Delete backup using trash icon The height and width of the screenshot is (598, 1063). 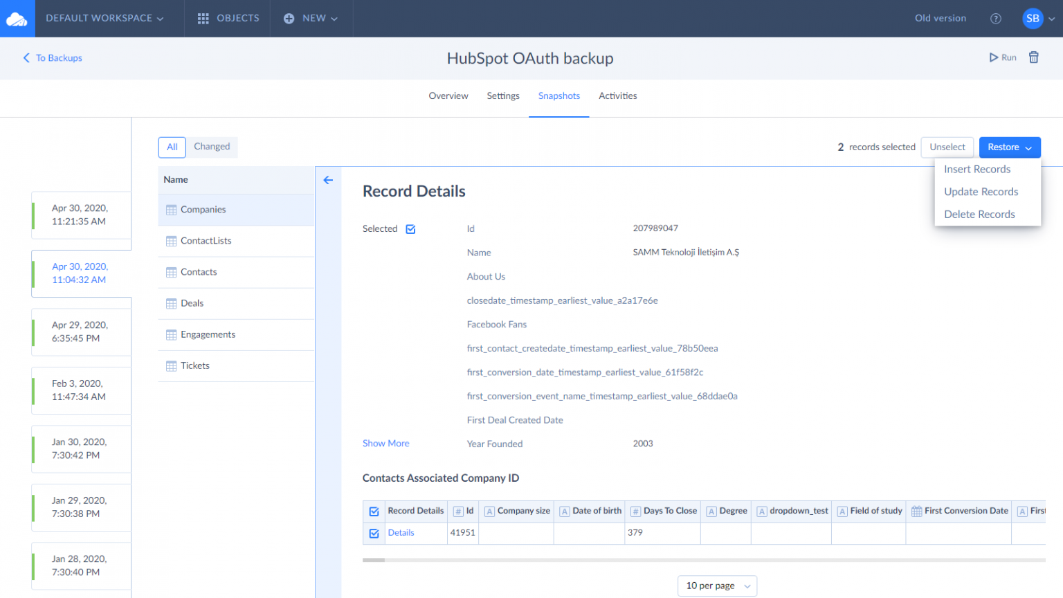coord(1033,57)
